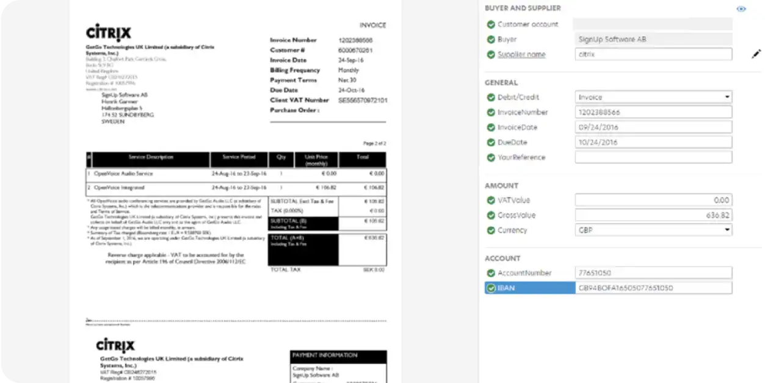Image resolution: width=765 pixels, height=383 pixels.
Task: Click into the IBAN input field
Action: pos(653,288)
